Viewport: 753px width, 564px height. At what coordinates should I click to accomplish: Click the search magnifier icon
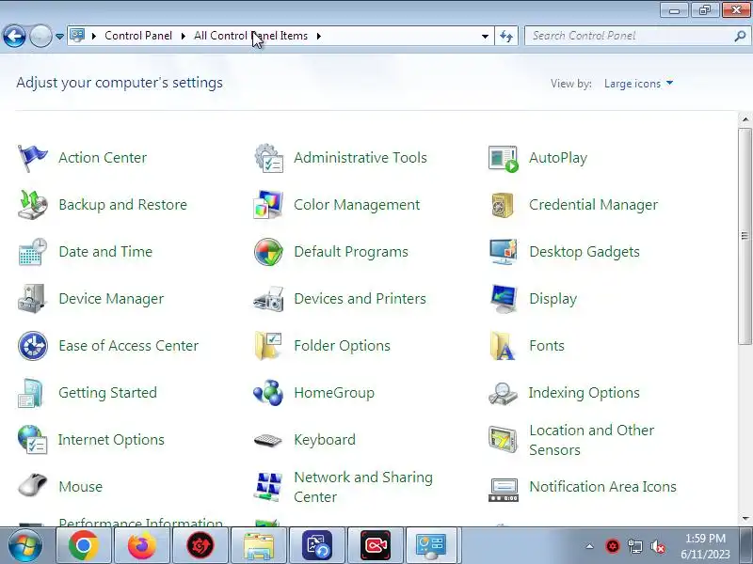pyautogui.click(x=740, y=36)
